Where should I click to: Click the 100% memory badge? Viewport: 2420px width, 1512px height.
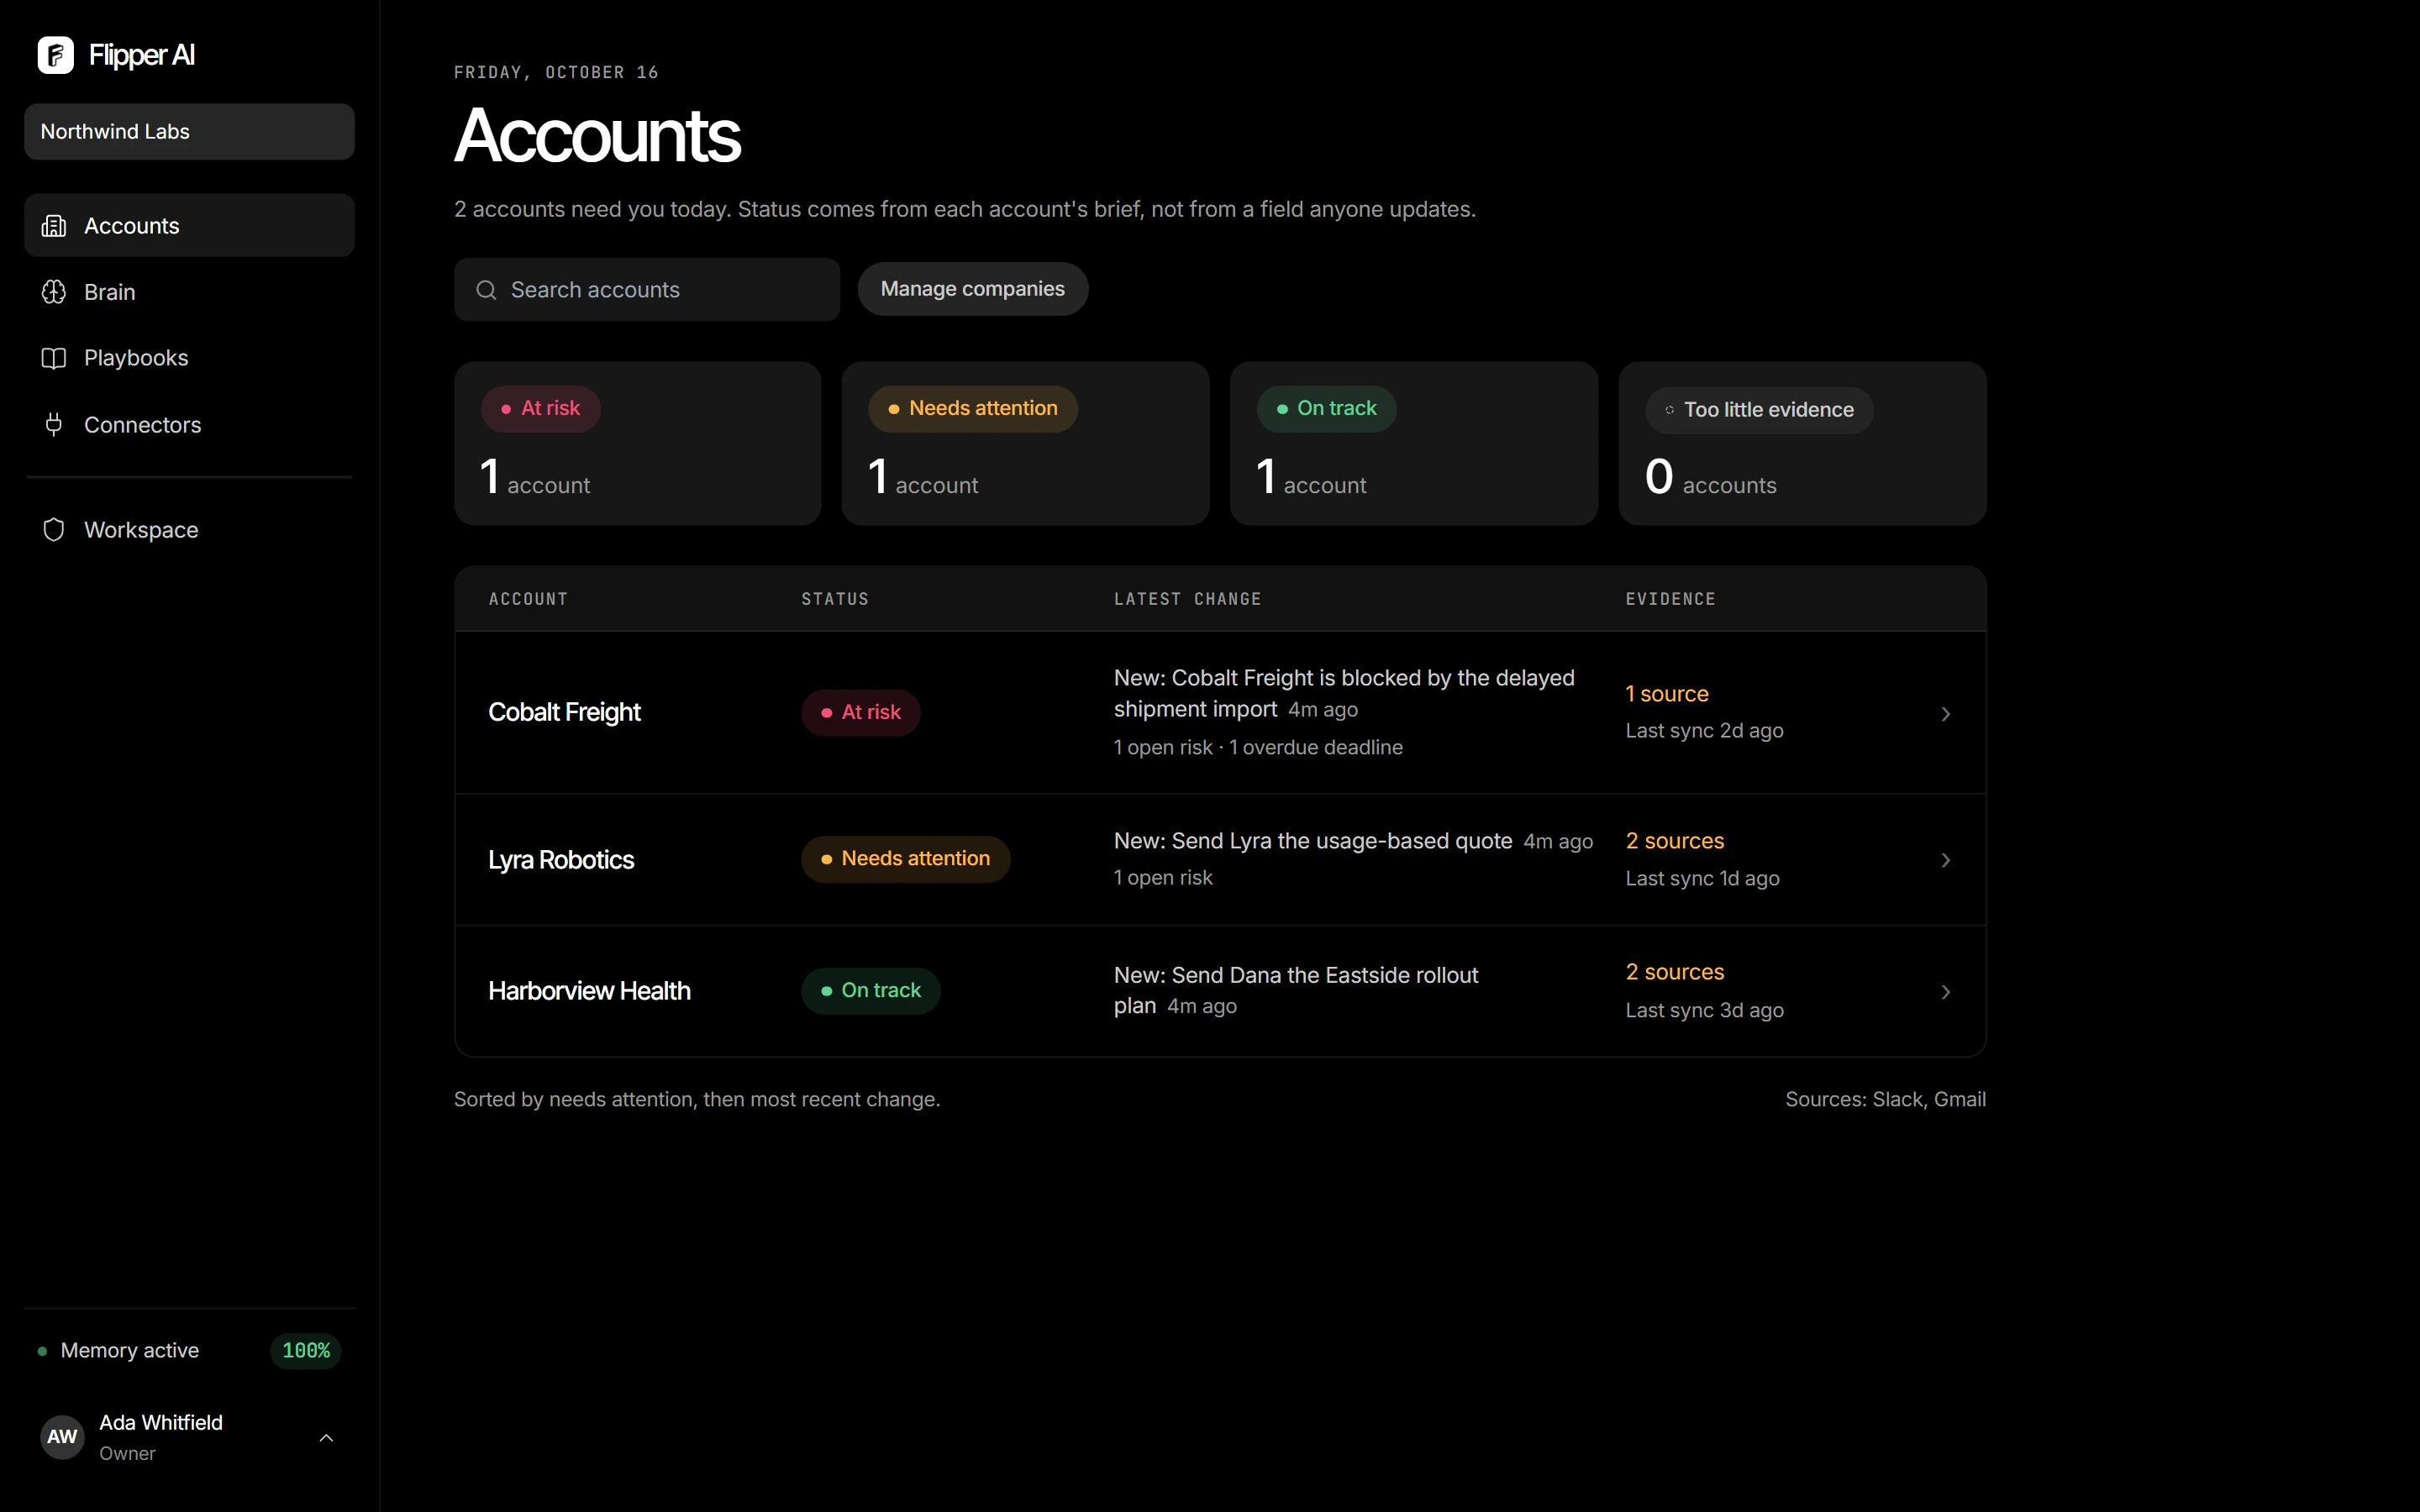(x=306, y=1351)
